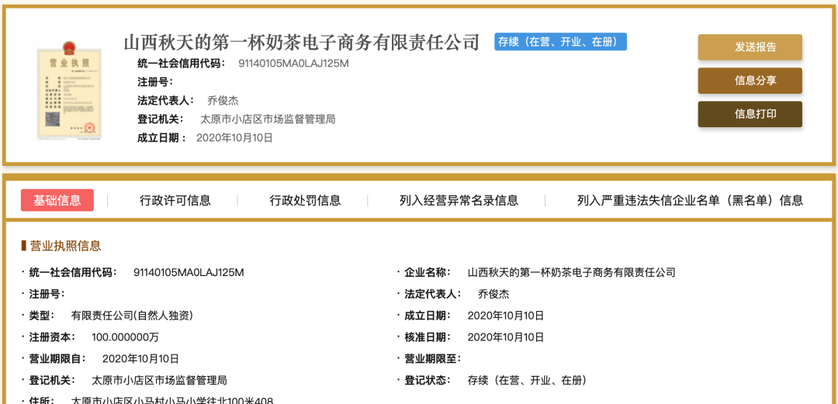The height and width of the screenshot is (404, 838).
Task: Click the credit code in the top header card
Action: 293,64
